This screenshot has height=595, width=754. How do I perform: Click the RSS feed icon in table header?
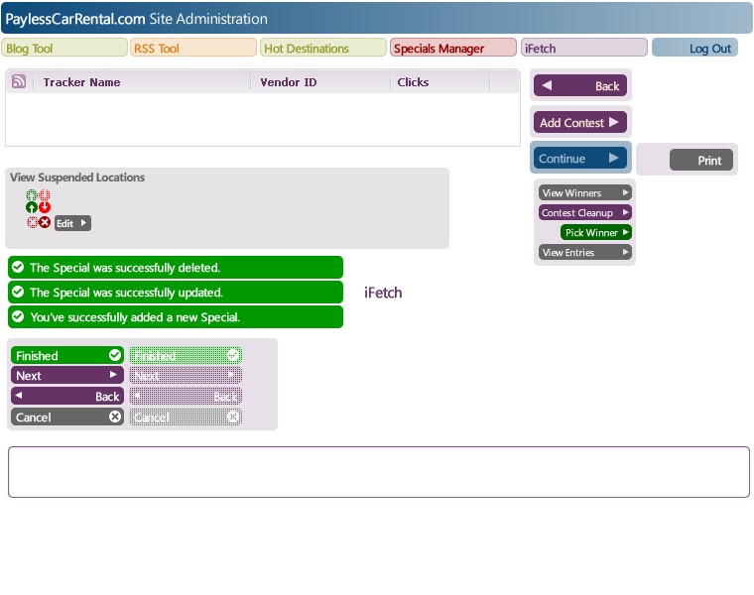point(19,81)
